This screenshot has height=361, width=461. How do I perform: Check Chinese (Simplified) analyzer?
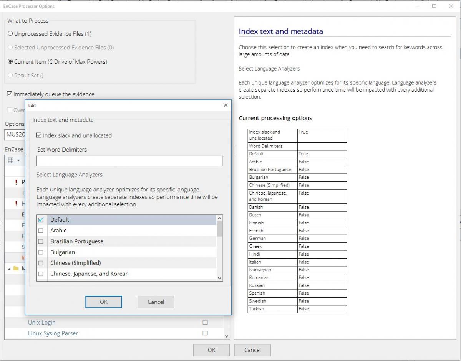[41, 263]
